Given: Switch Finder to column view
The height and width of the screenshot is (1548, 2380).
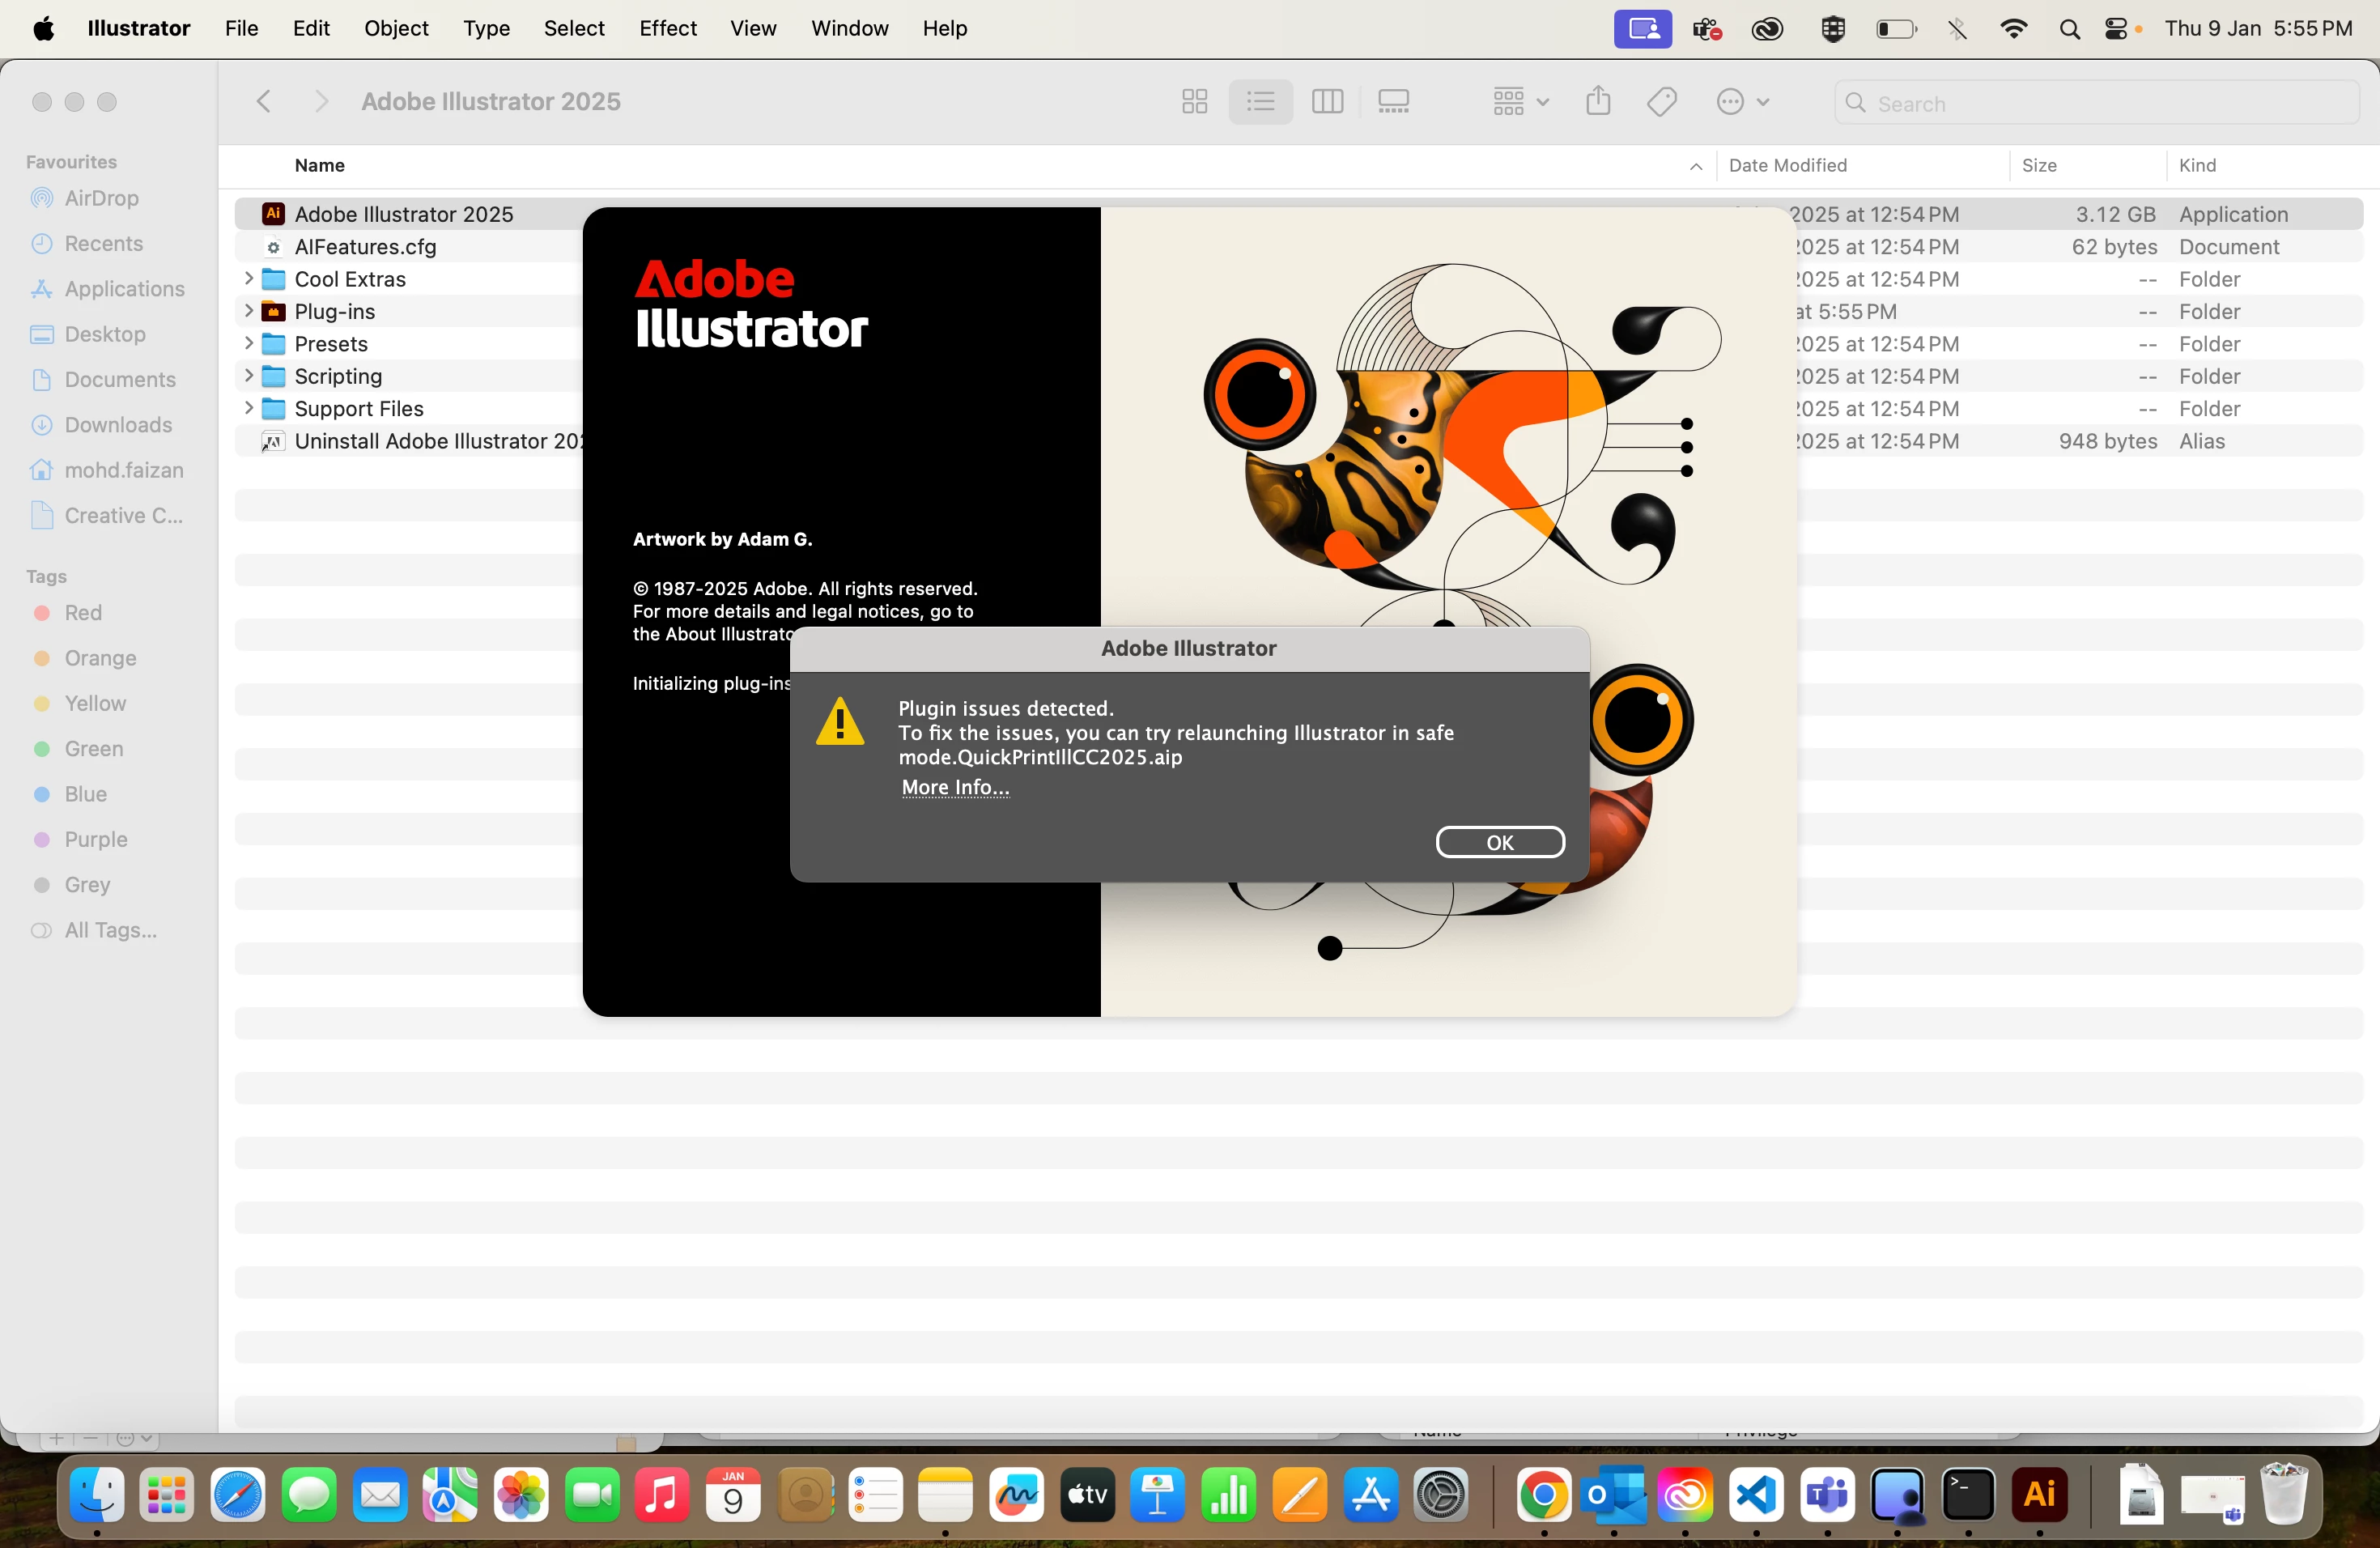Looking at the screenshot, I should pyautogui.click(x=1326, y=102).
